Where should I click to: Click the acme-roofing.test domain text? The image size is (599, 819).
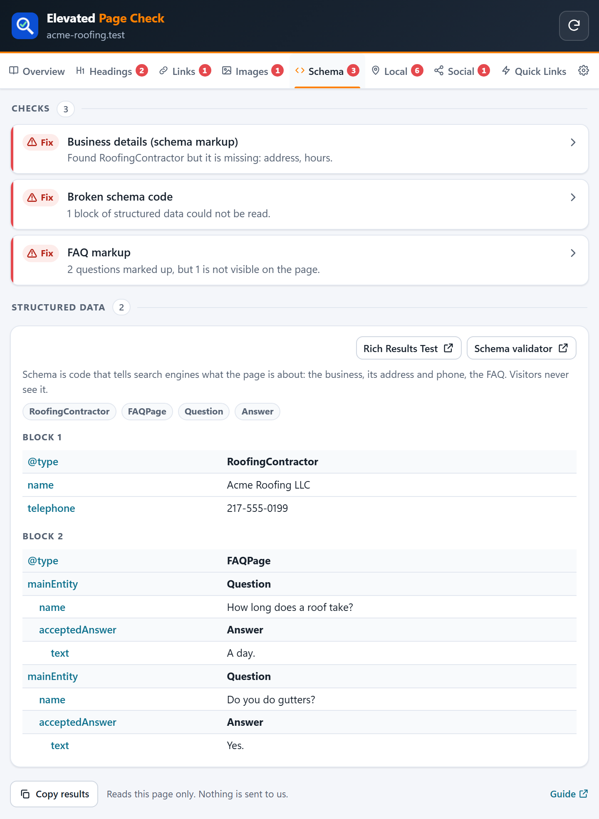click(x=86, y=35)
